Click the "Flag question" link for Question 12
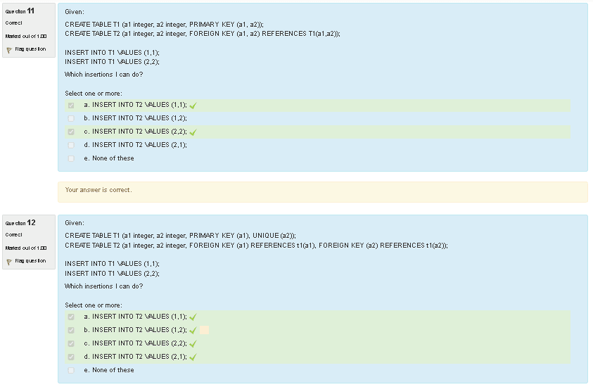 pos(30,261)
